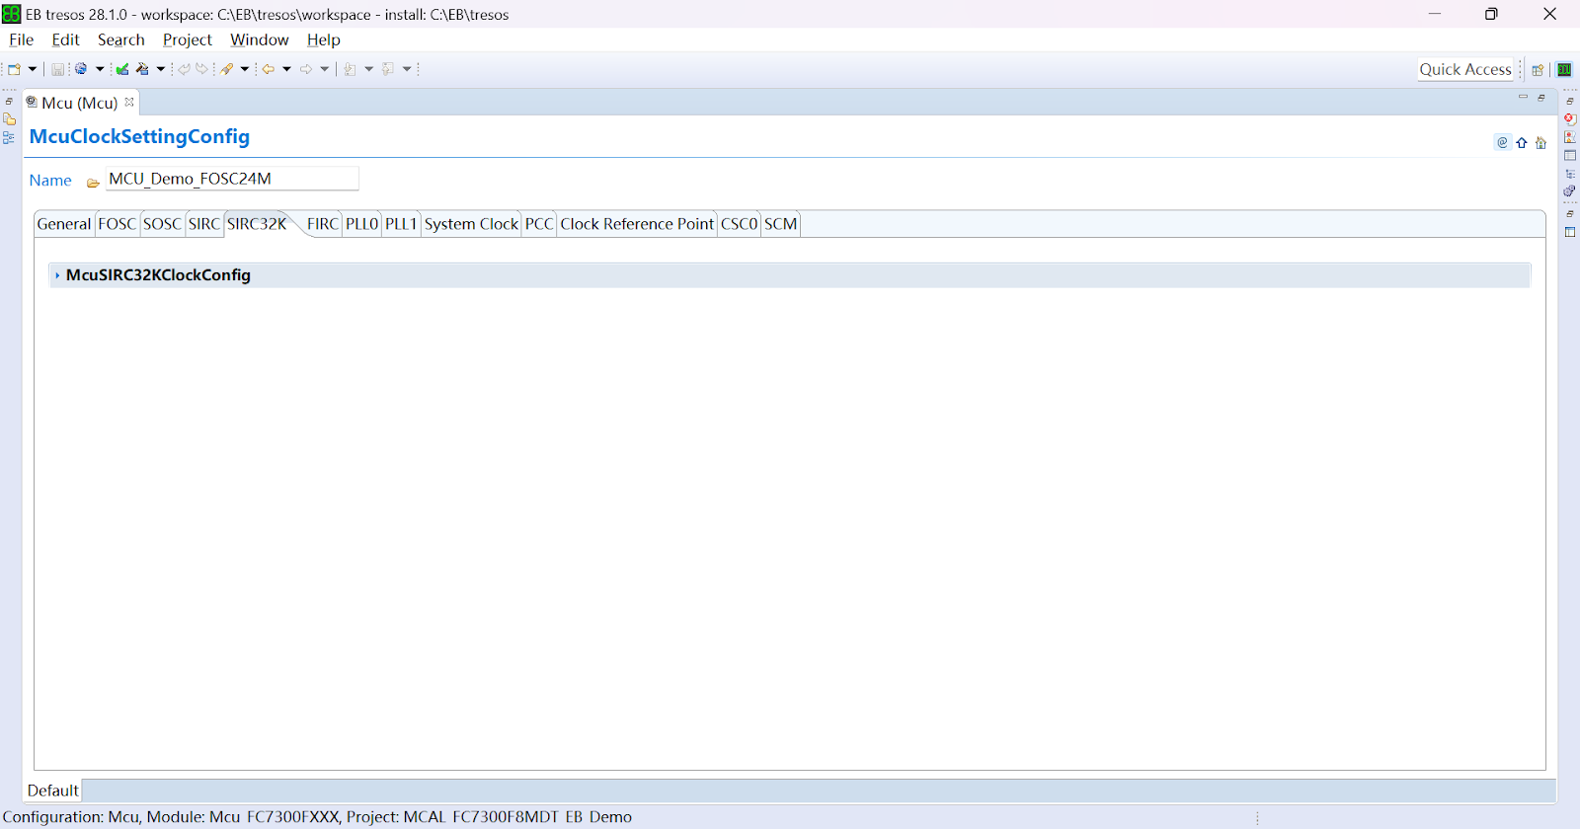This screenshot has width=1580, height=829.
Task: Click the Quick Access search field
Action: click(x=1465, y=69)
